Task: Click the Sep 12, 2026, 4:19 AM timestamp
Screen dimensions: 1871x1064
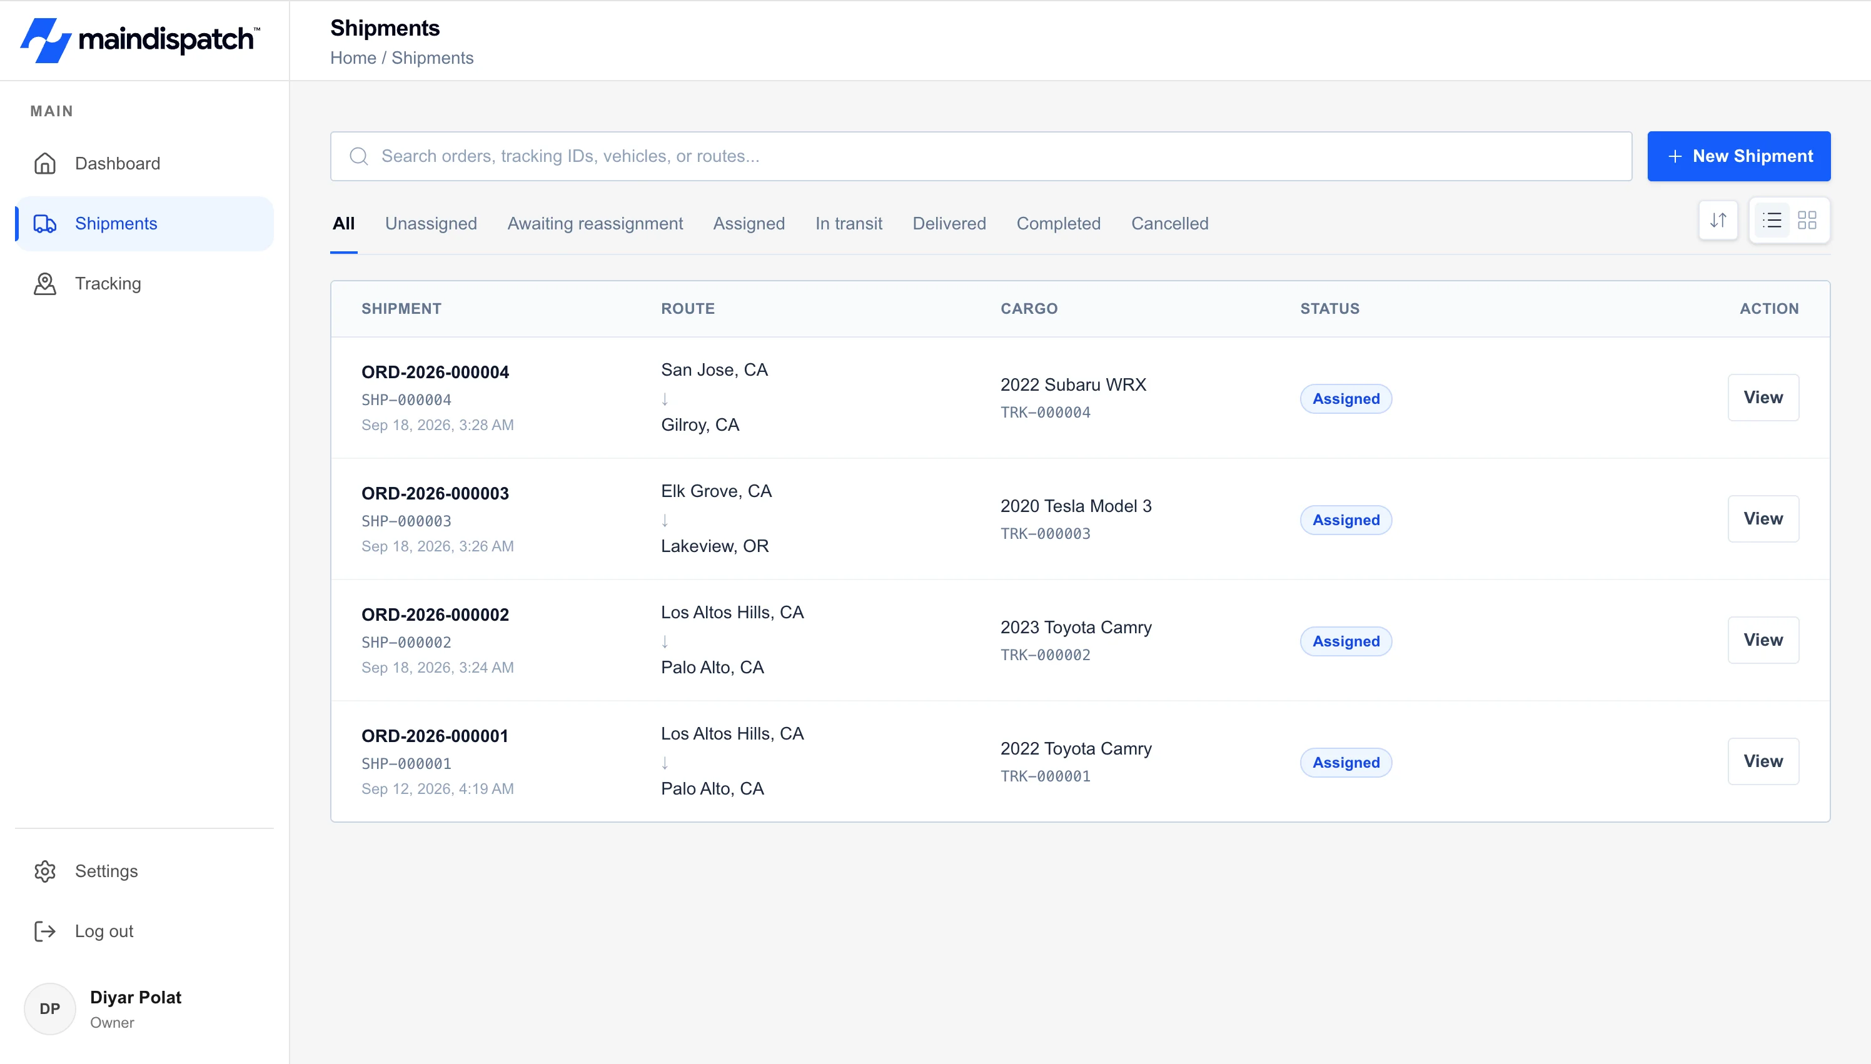Action: (437, 788)
